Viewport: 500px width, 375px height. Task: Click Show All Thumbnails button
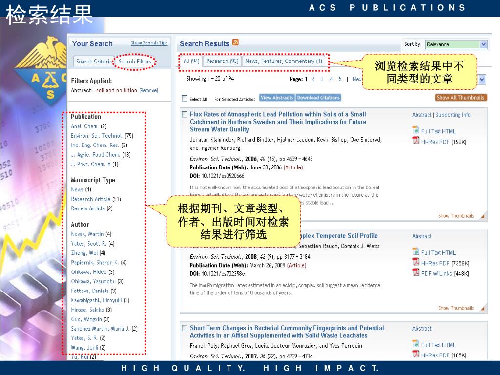[460, 98]
